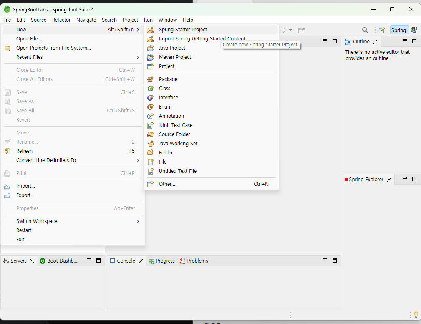421x324 pixels.
Task: Click the Java Working Set icon
Action: tap(150, 144)
